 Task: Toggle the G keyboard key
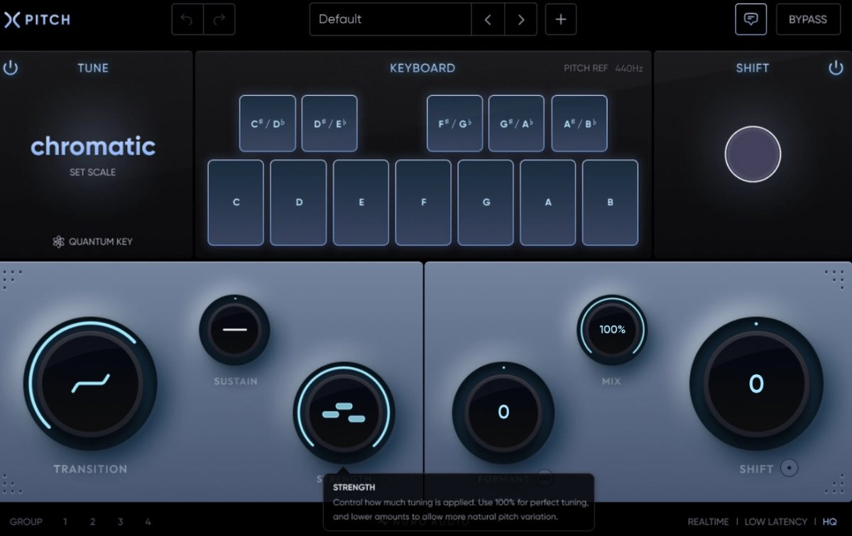pyautogui.click(x=486, y=202)
